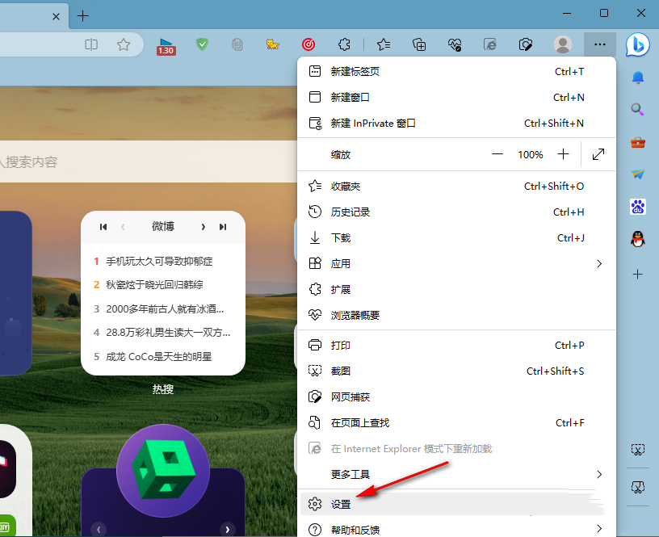Open the Favorites list toolbar icon
The image size is (659, 537).
pos(384,44)
